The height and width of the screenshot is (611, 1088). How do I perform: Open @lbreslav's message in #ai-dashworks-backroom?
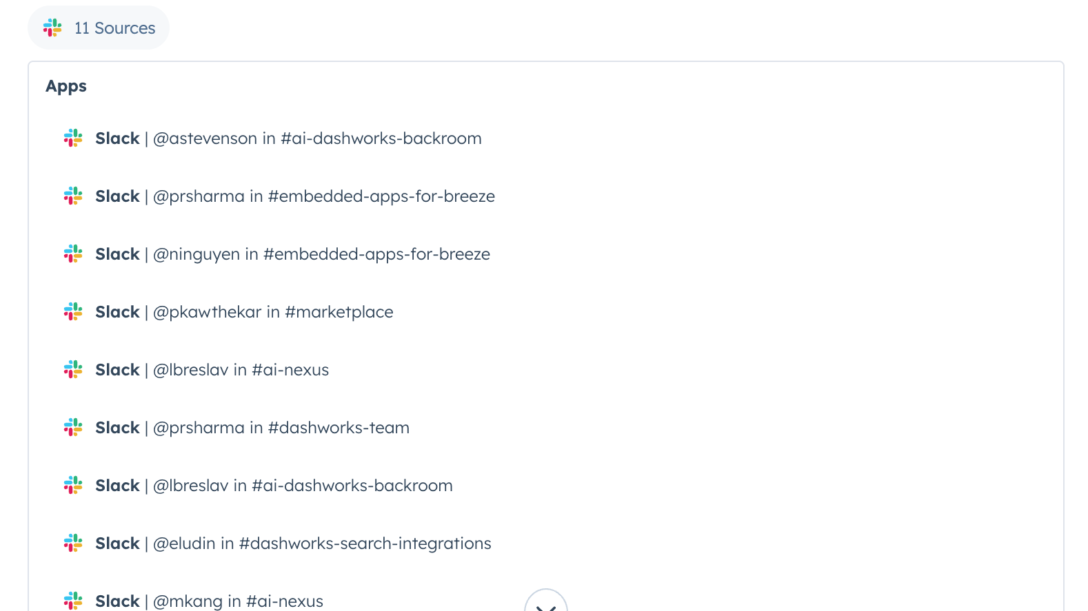pos(303,486)
